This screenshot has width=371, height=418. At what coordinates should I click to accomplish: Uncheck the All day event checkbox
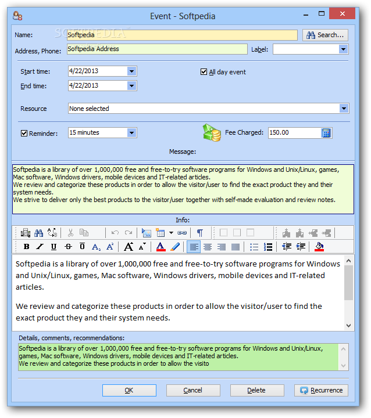(204, 72)
